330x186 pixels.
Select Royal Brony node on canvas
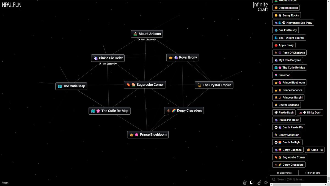point(183,57)
